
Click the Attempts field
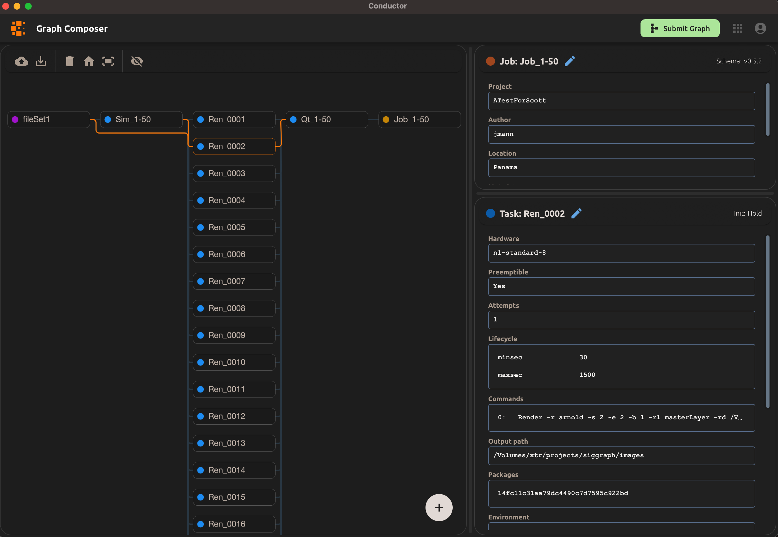[622, 320]
